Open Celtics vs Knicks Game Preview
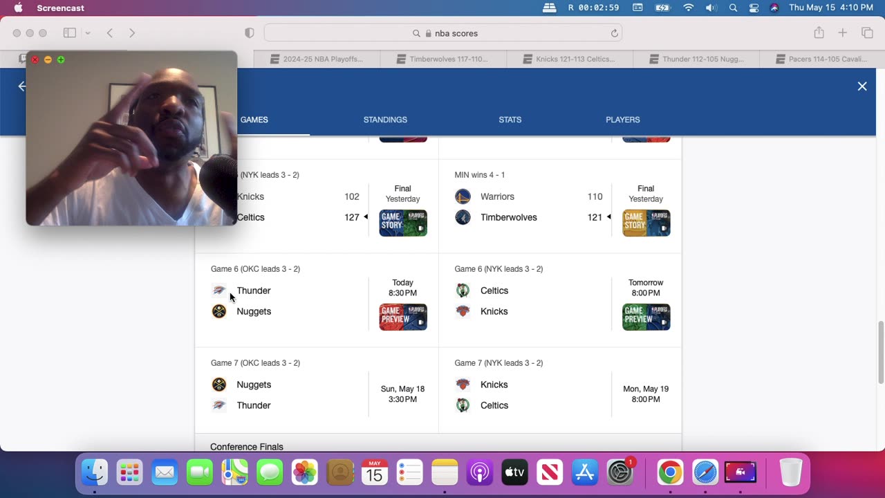 [646, 317]
